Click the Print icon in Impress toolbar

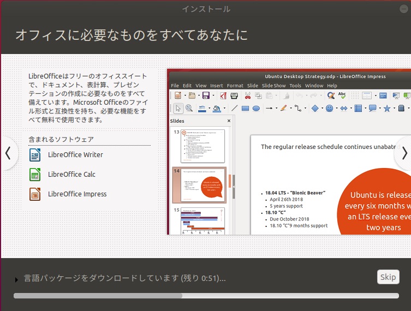pyautogui.click(x=234, y=95)
